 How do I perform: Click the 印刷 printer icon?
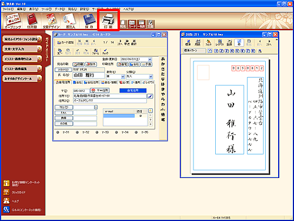[108, 21]
